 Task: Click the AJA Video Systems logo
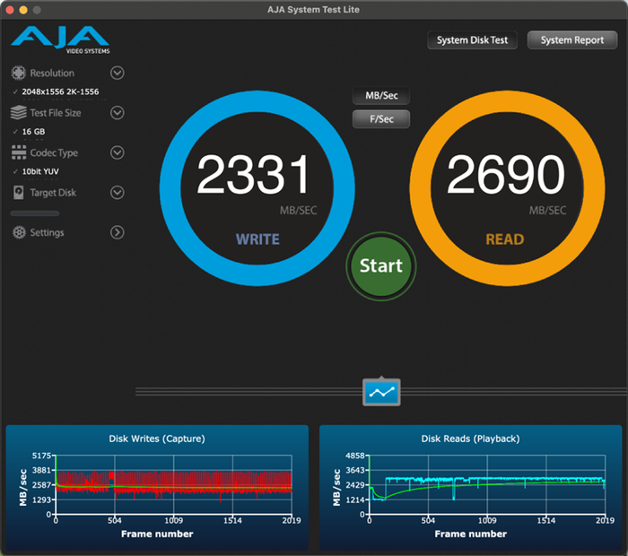(x=60, y=39)
